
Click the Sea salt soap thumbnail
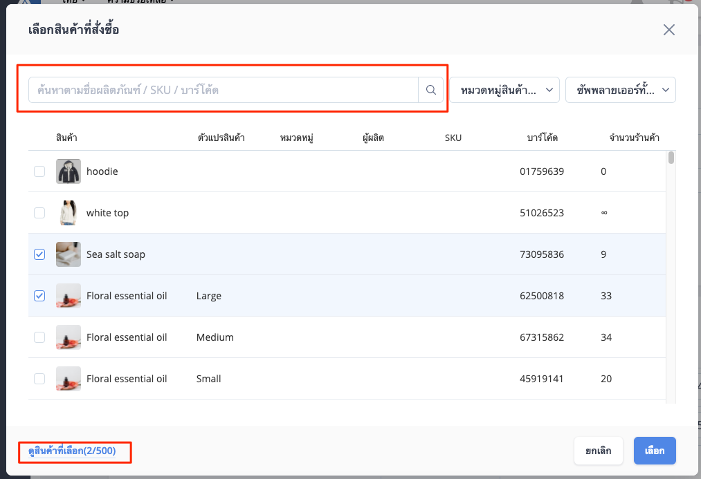click(x=69, y=254)
